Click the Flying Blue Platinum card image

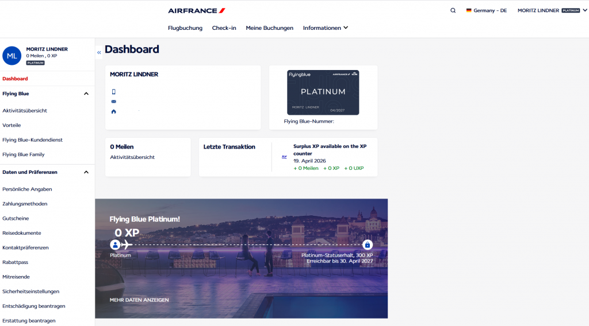click(323, 92)
